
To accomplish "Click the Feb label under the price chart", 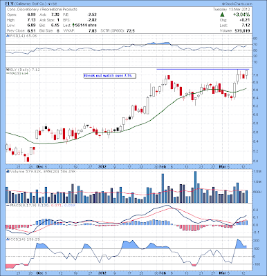I will (x=163, y=166).
